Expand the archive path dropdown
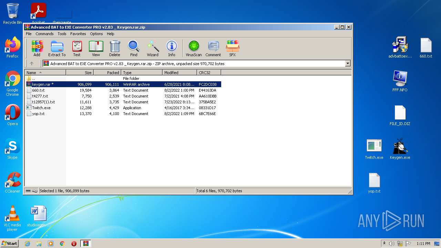This screenshot has height=248, width=441. [x=348, y=63]
